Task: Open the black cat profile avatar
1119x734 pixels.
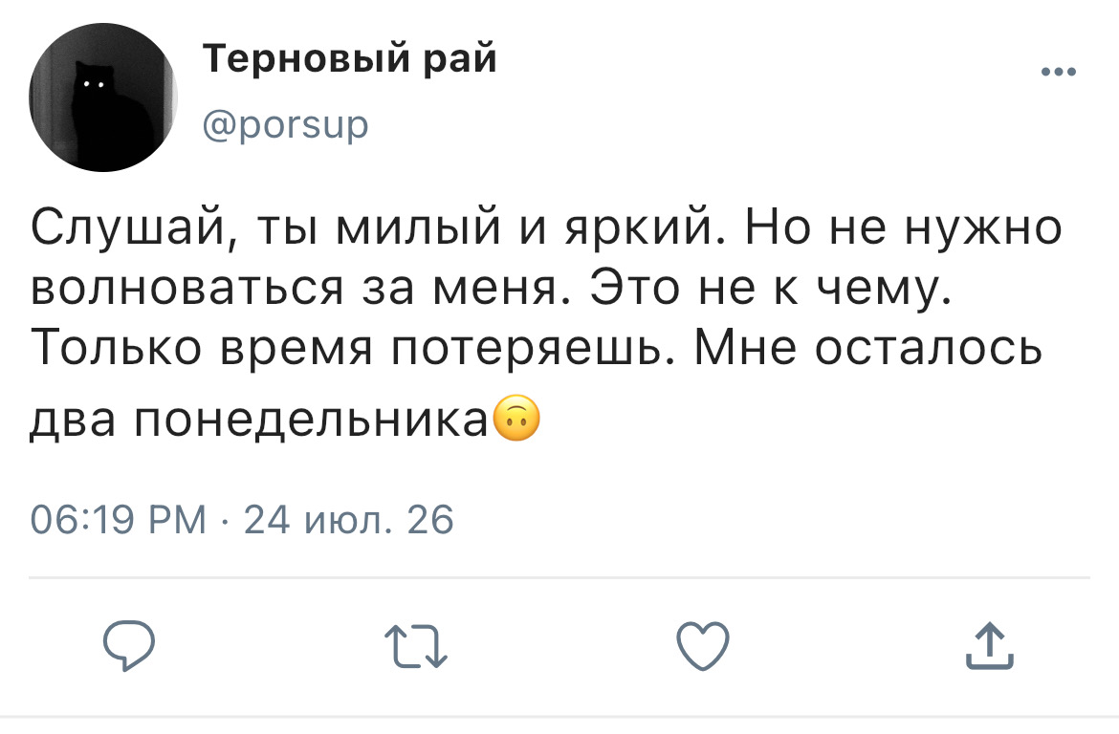Action: 102,97
